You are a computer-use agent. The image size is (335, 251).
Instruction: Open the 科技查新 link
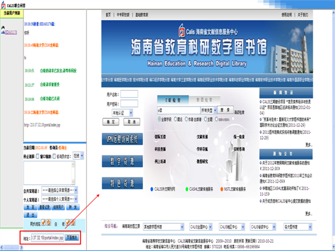tap(160, 149)
